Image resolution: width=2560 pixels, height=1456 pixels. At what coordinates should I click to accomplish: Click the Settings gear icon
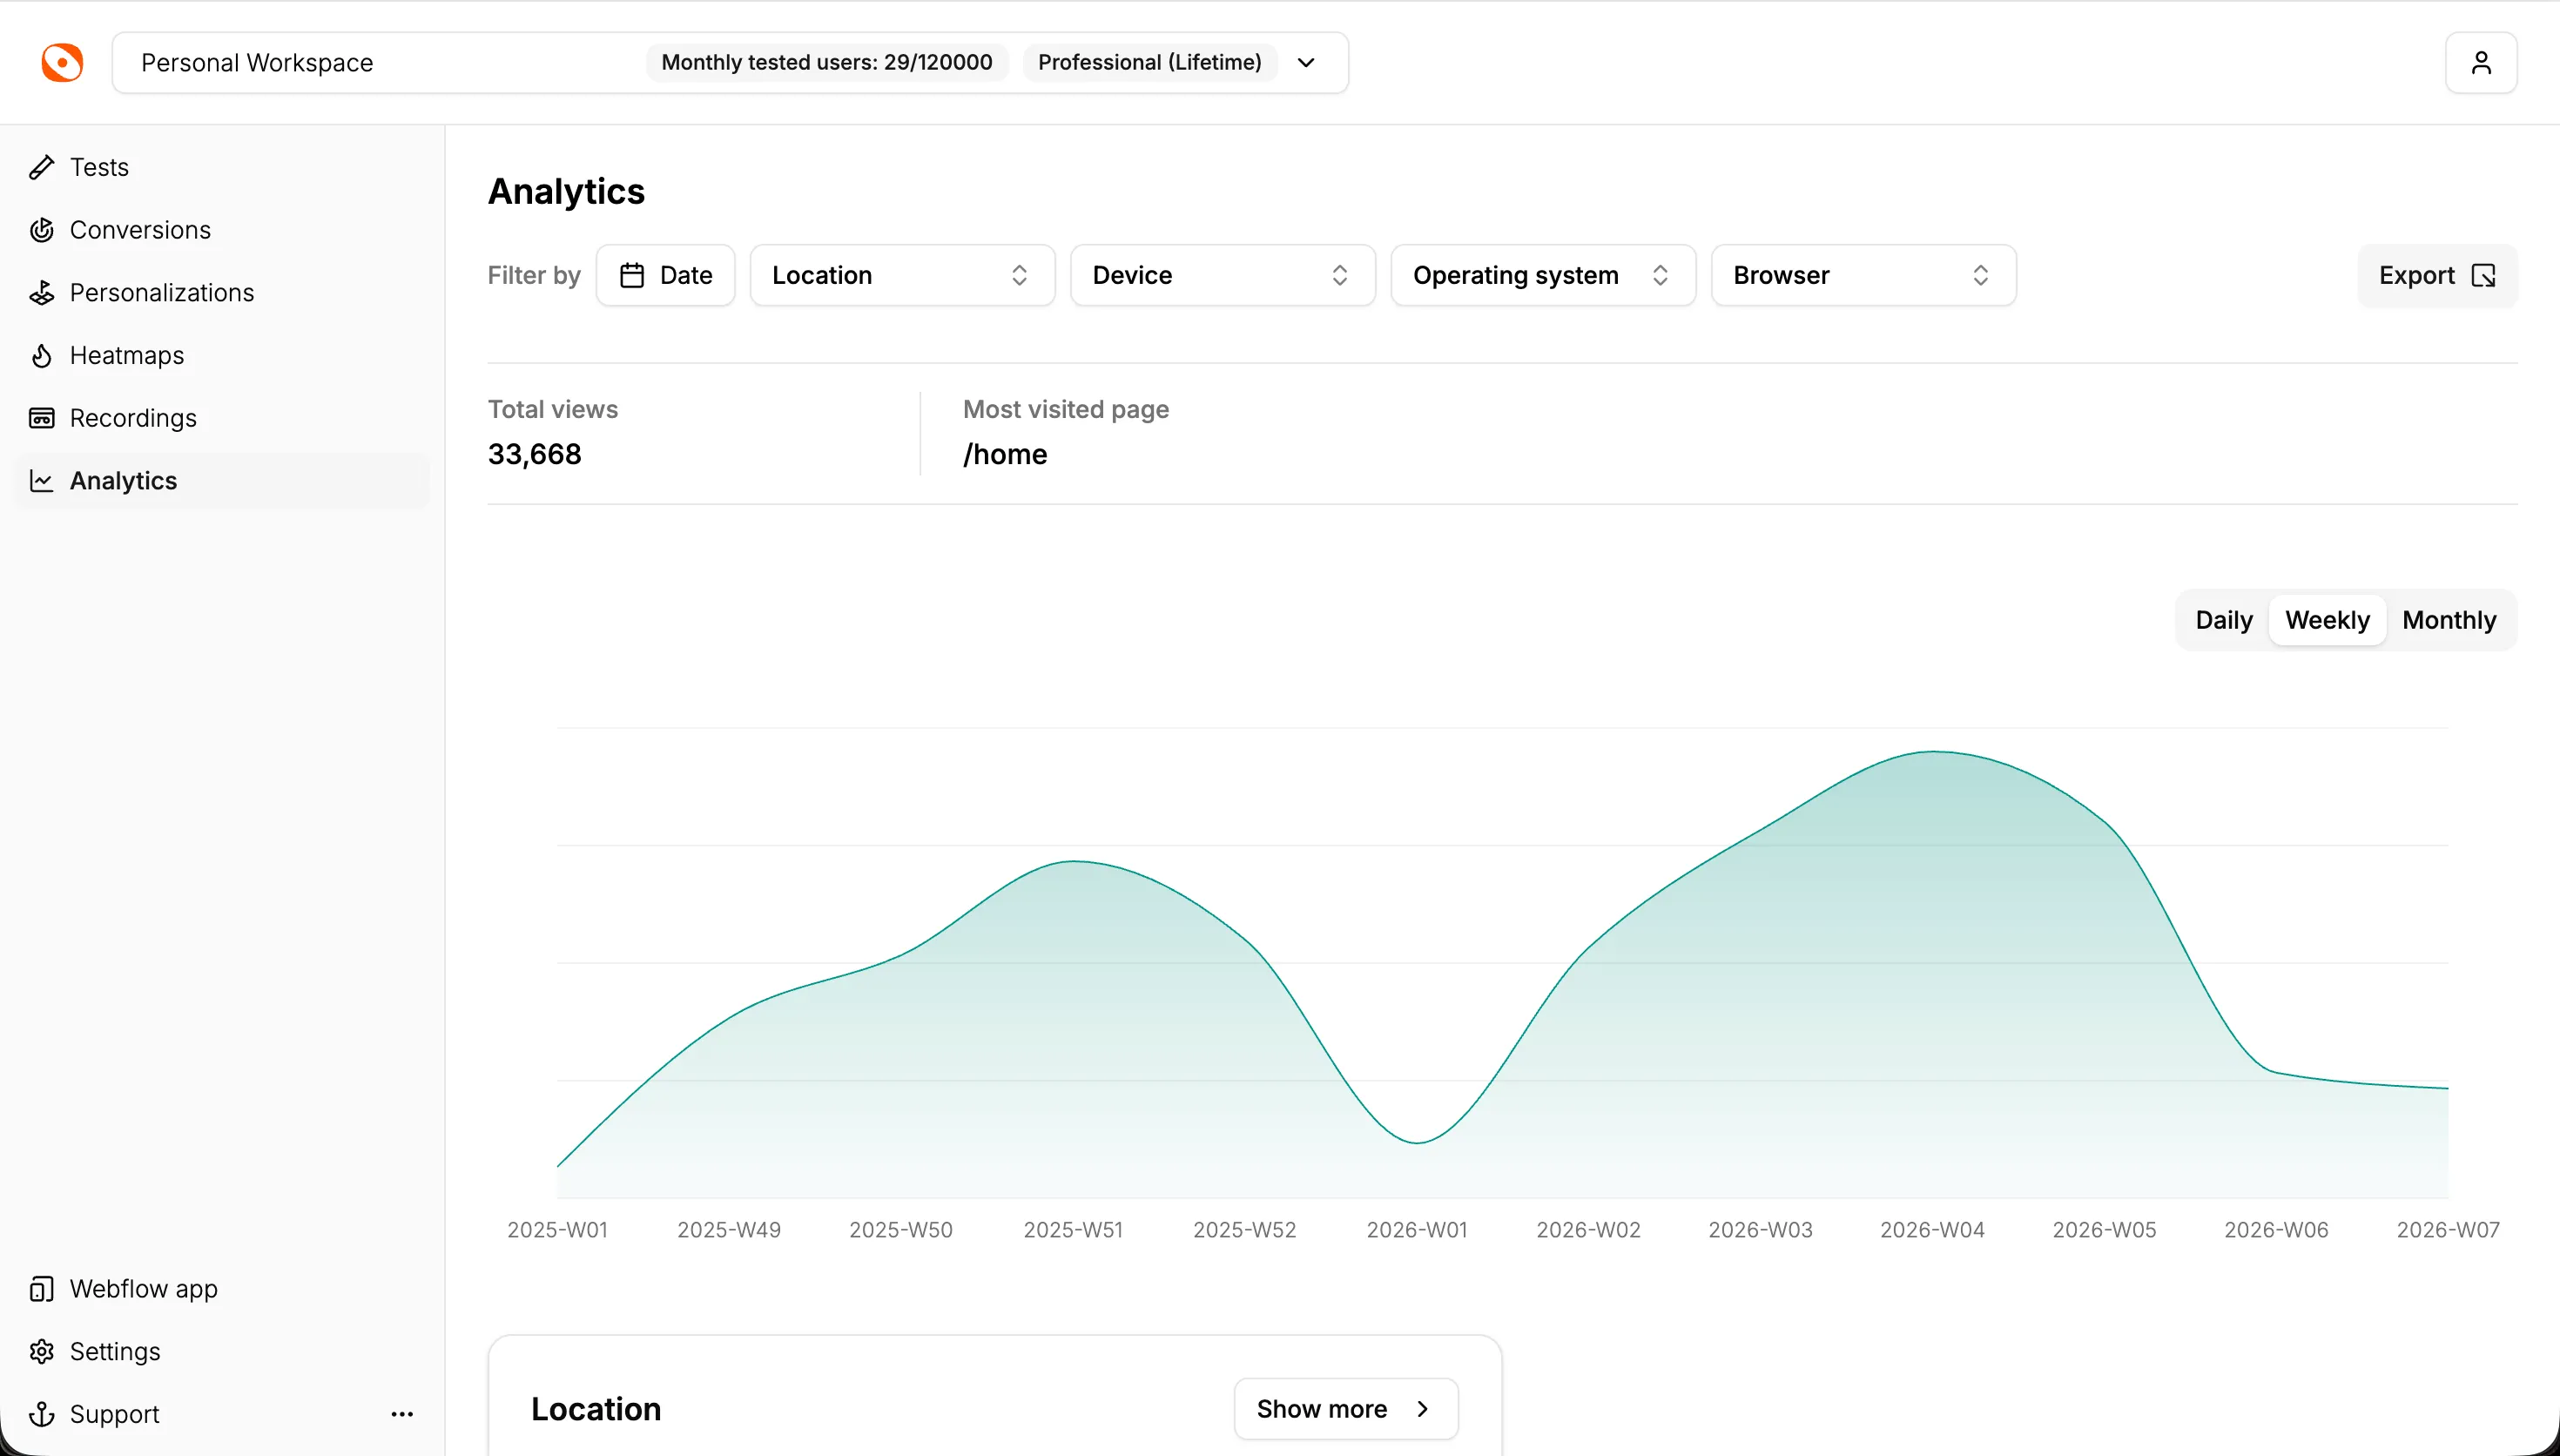[x=41, y=1351]
